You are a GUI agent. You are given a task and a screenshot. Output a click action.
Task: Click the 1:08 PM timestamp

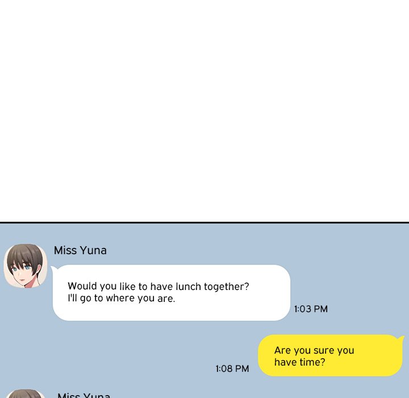[232, 369]
